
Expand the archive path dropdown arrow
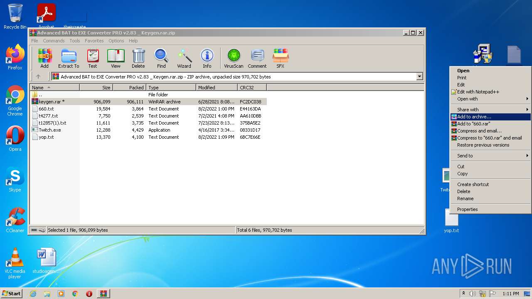pyautogui.click(x=419, y=76)
